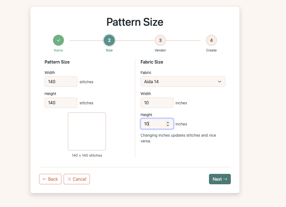The height and width of the screenshot is (207, 286).
Task: Go back using the Back button
Action: tap(50, 179)
